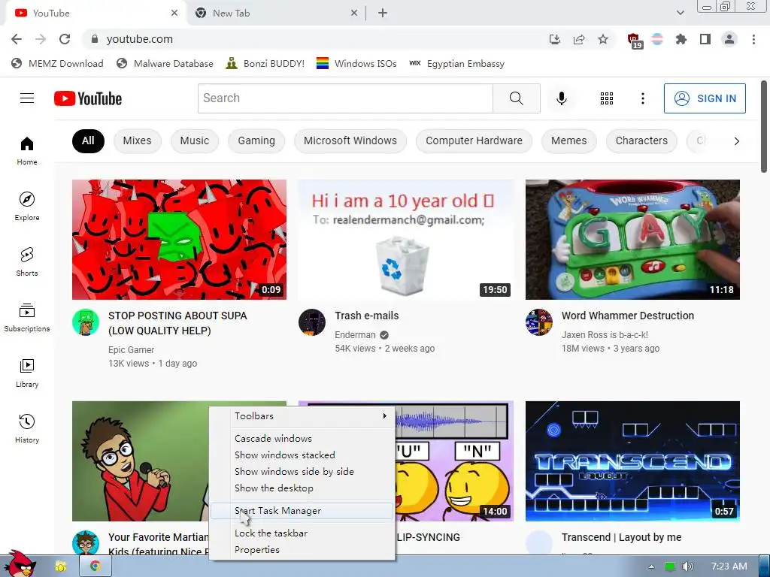Open a new browser tab with plus
Screen dimensions: 770x577
[383, 14]
